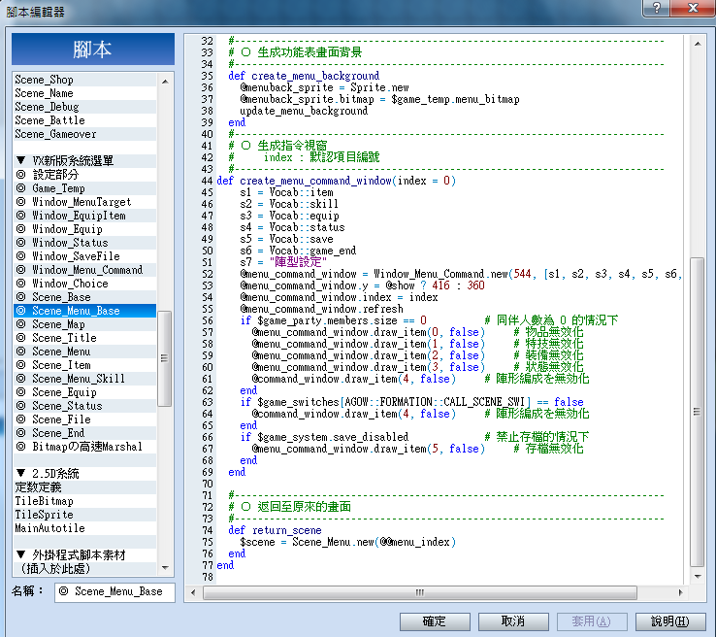Viewport: 716px width, 637px height.
Task: Click the name field containing Scene_Menu_Base
Action: point(114,591)
